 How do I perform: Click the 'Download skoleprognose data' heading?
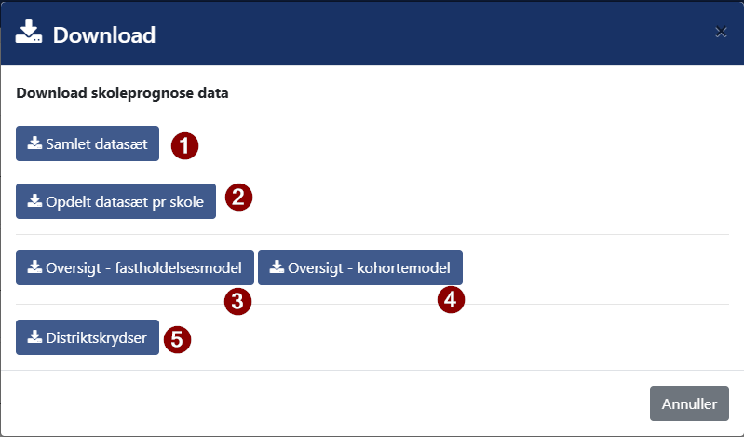pyautogui.click(x=122, y=93)
